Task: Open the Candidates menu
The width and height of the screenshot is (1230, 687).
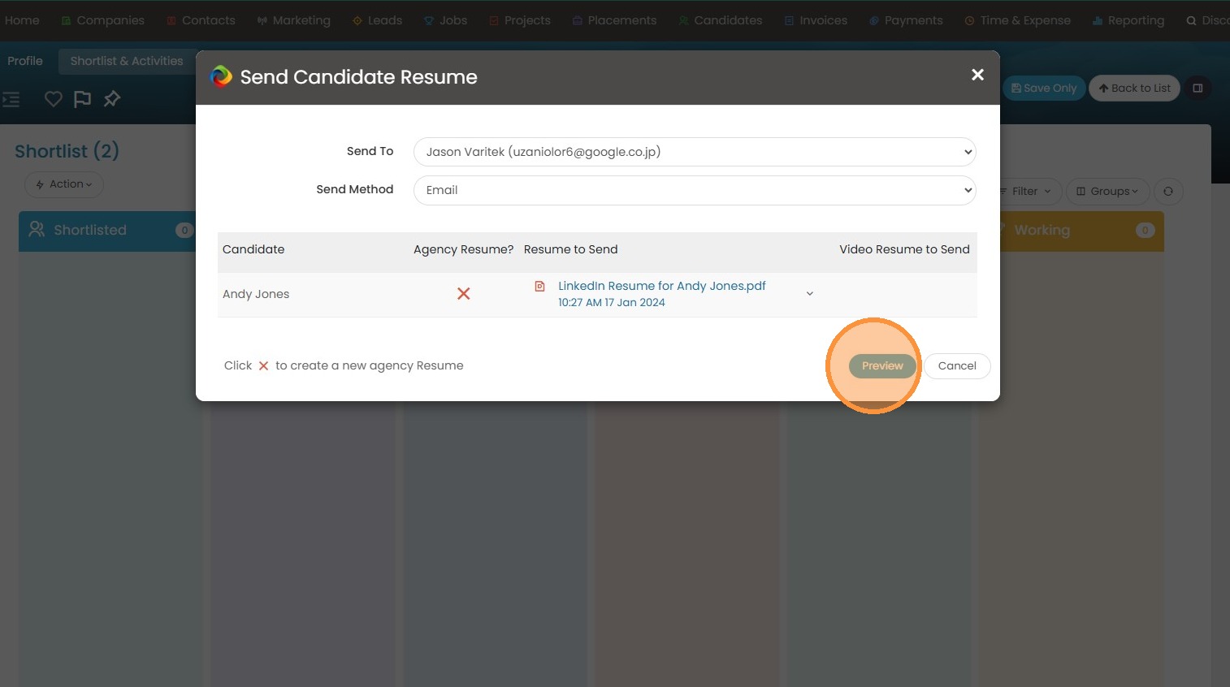Action: click(x=720, y=20)
